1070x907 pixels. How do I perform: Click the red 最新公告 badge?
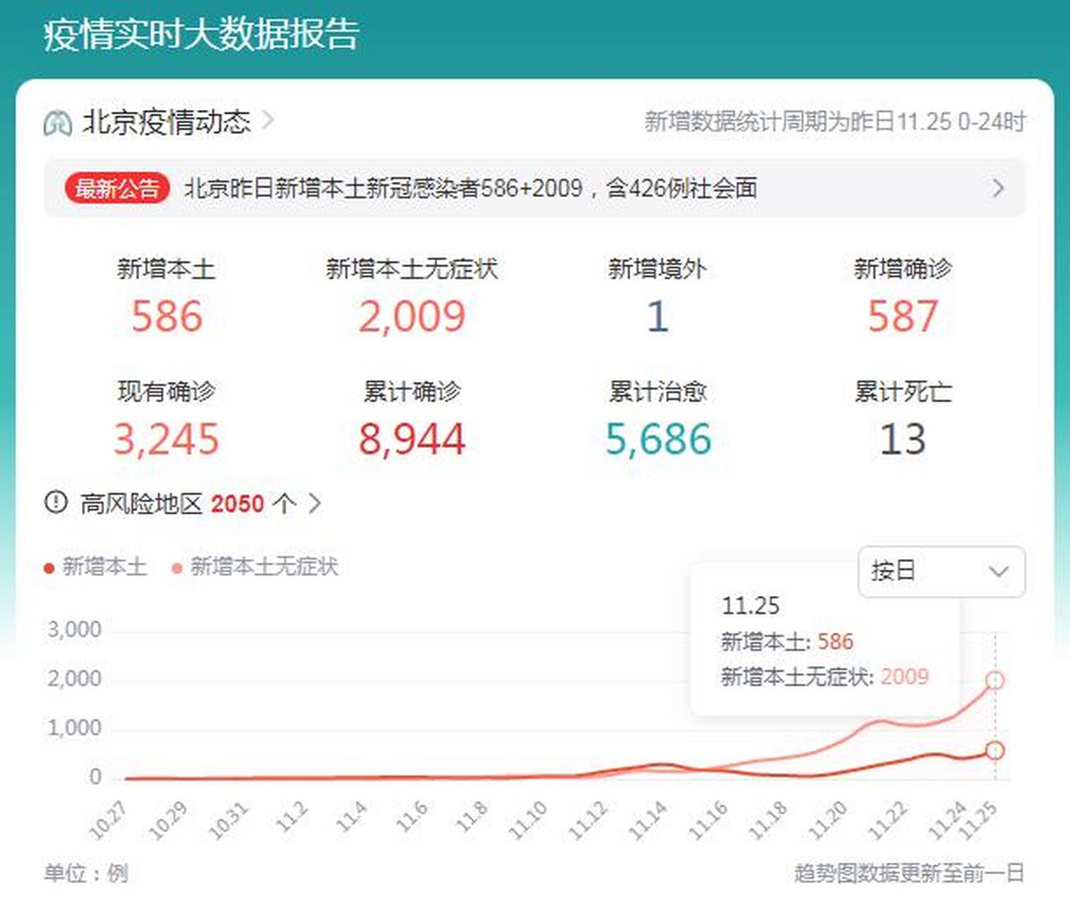point(117,188)
